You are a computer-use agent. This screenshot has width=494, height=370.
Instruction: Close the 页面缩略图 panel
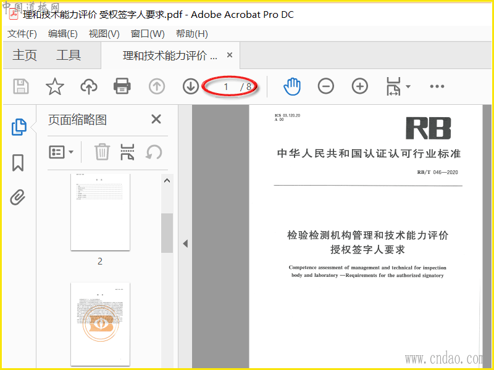(x=156, y=119)
